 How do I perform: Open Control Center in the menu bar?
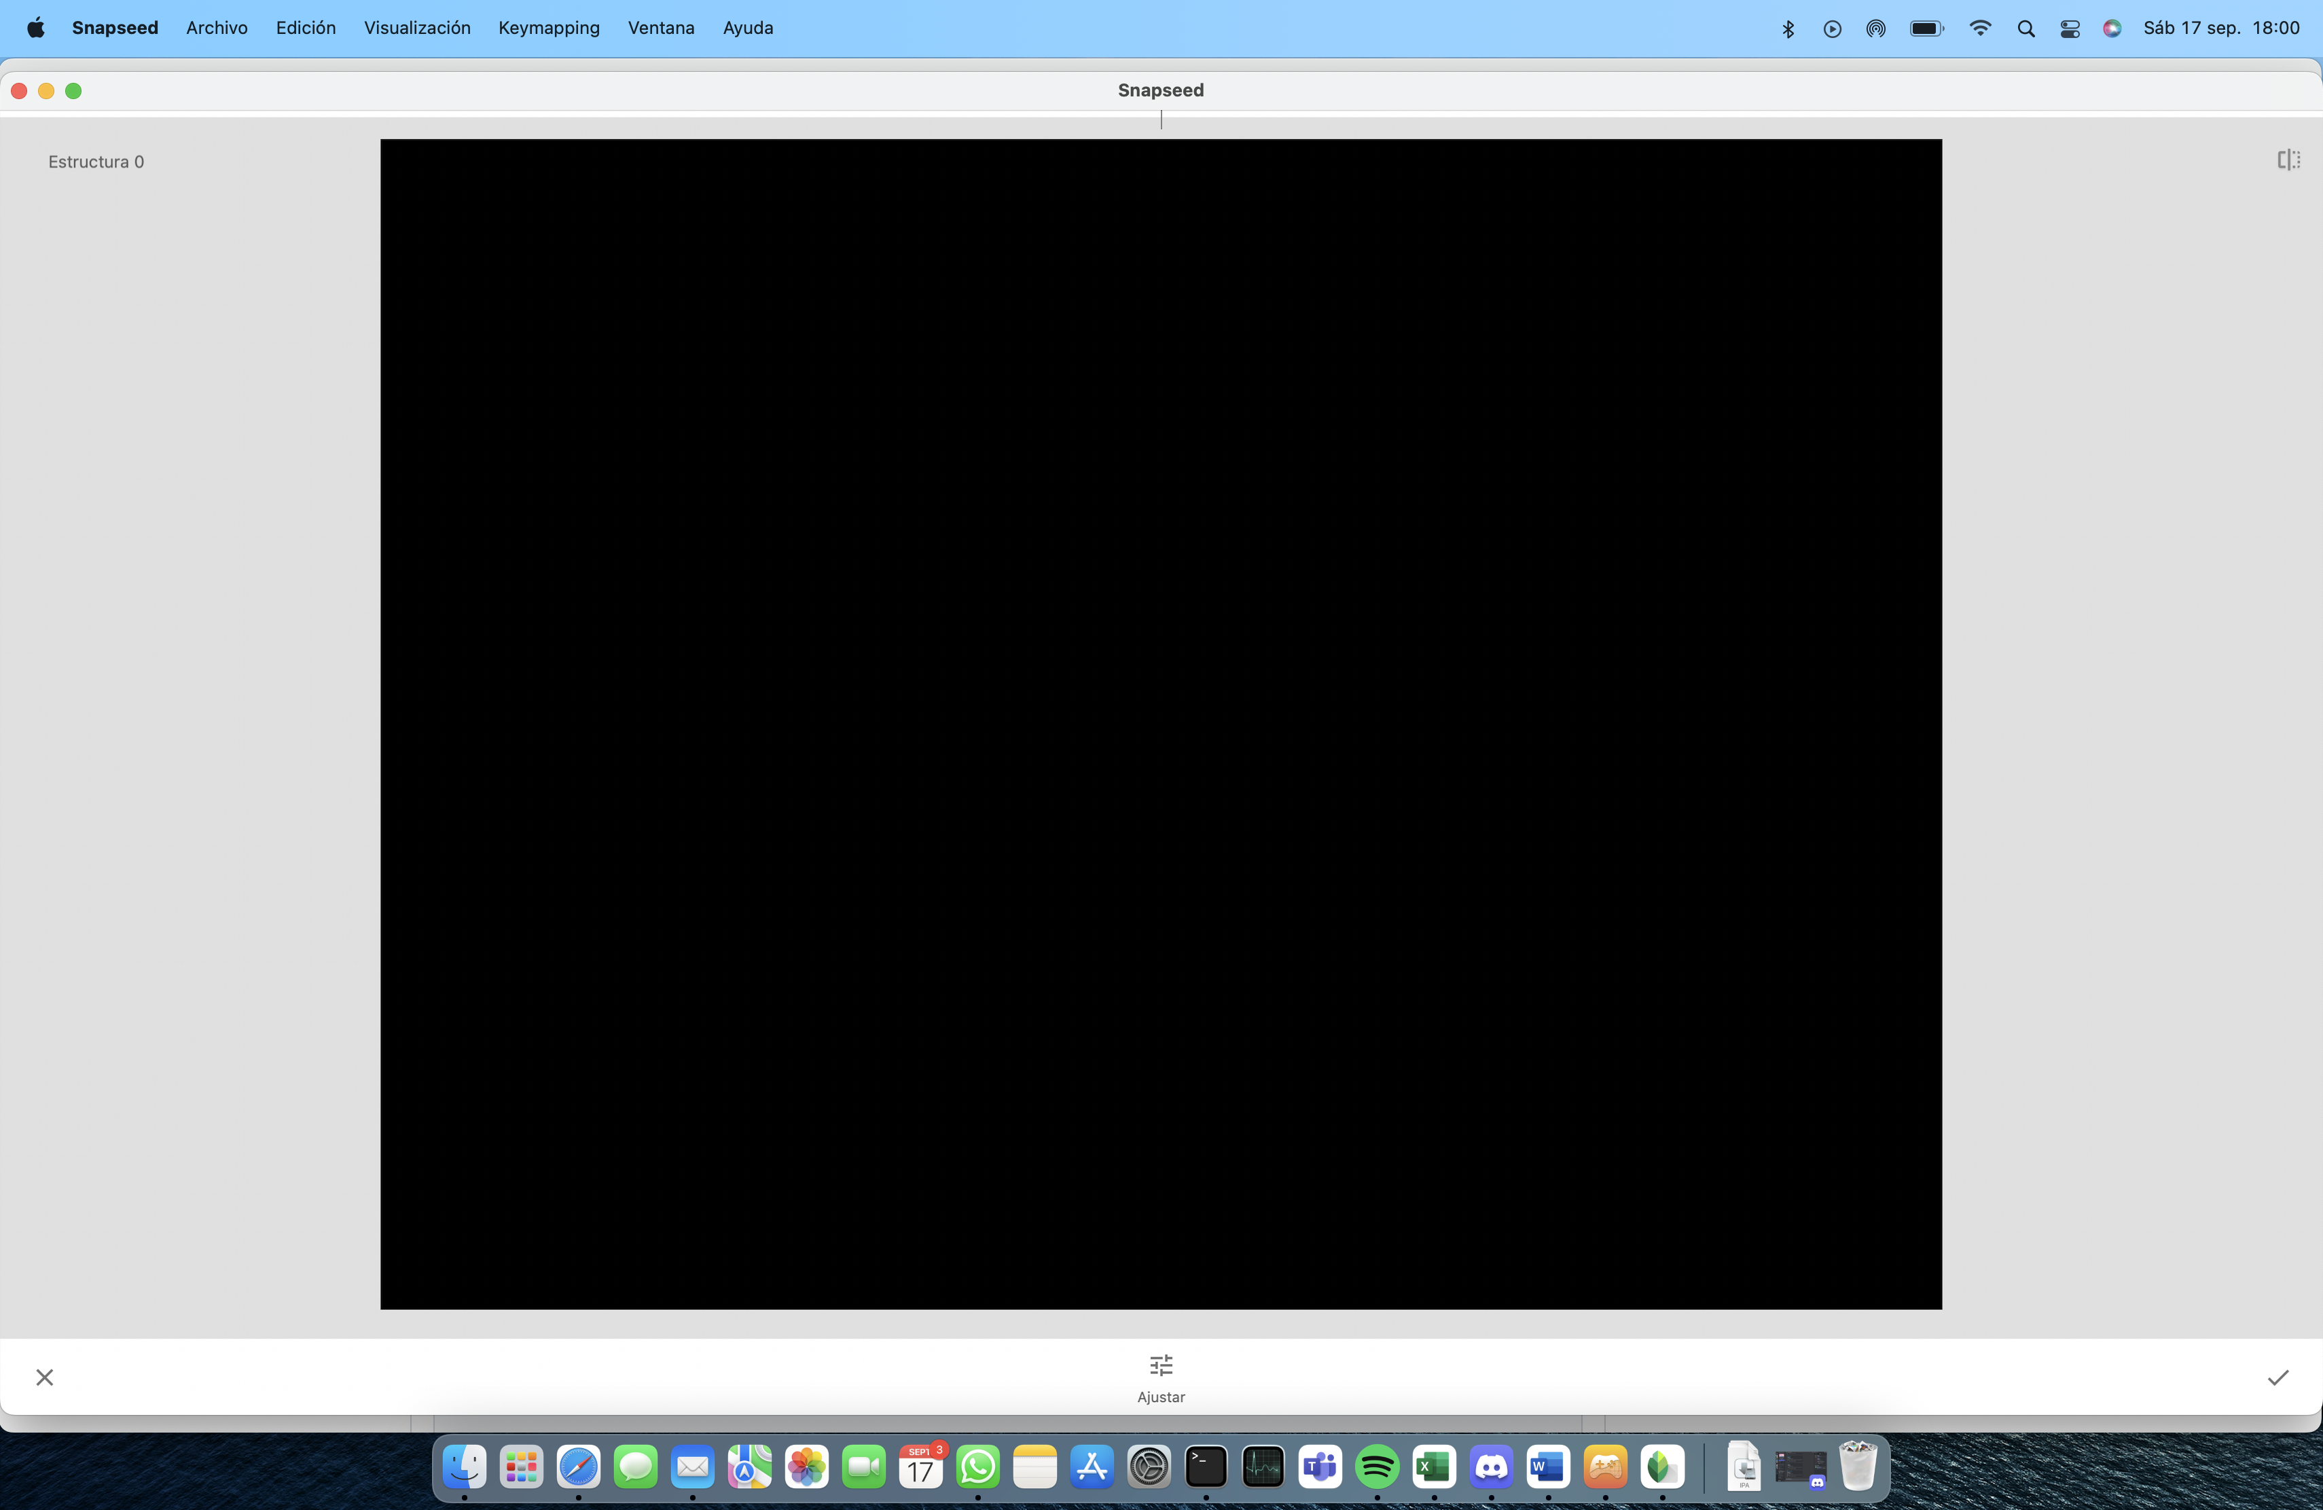(2069, 29)
